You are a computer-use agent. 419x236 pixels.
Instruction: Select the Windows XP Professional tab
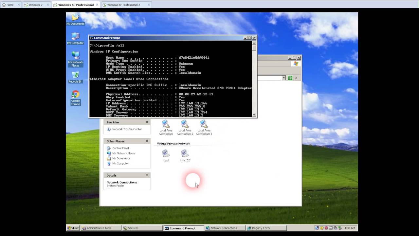pos(76,5)
